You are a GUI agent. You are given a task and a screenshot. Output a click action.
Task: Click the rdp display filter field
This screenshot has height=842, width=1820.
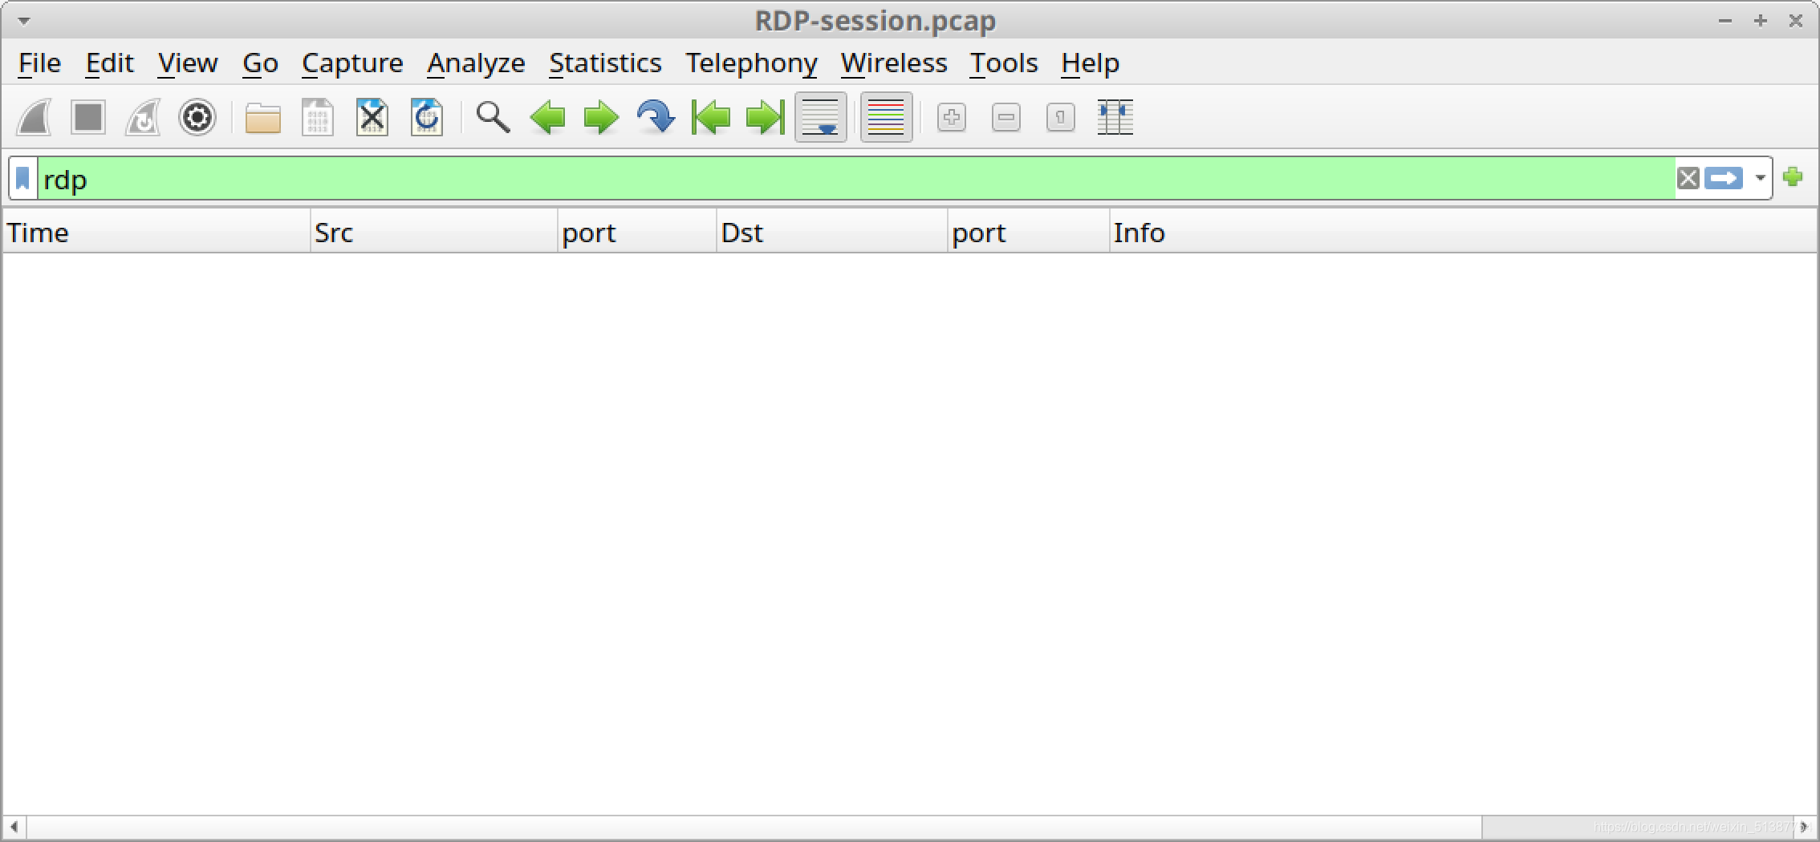[x=856, y=178]
